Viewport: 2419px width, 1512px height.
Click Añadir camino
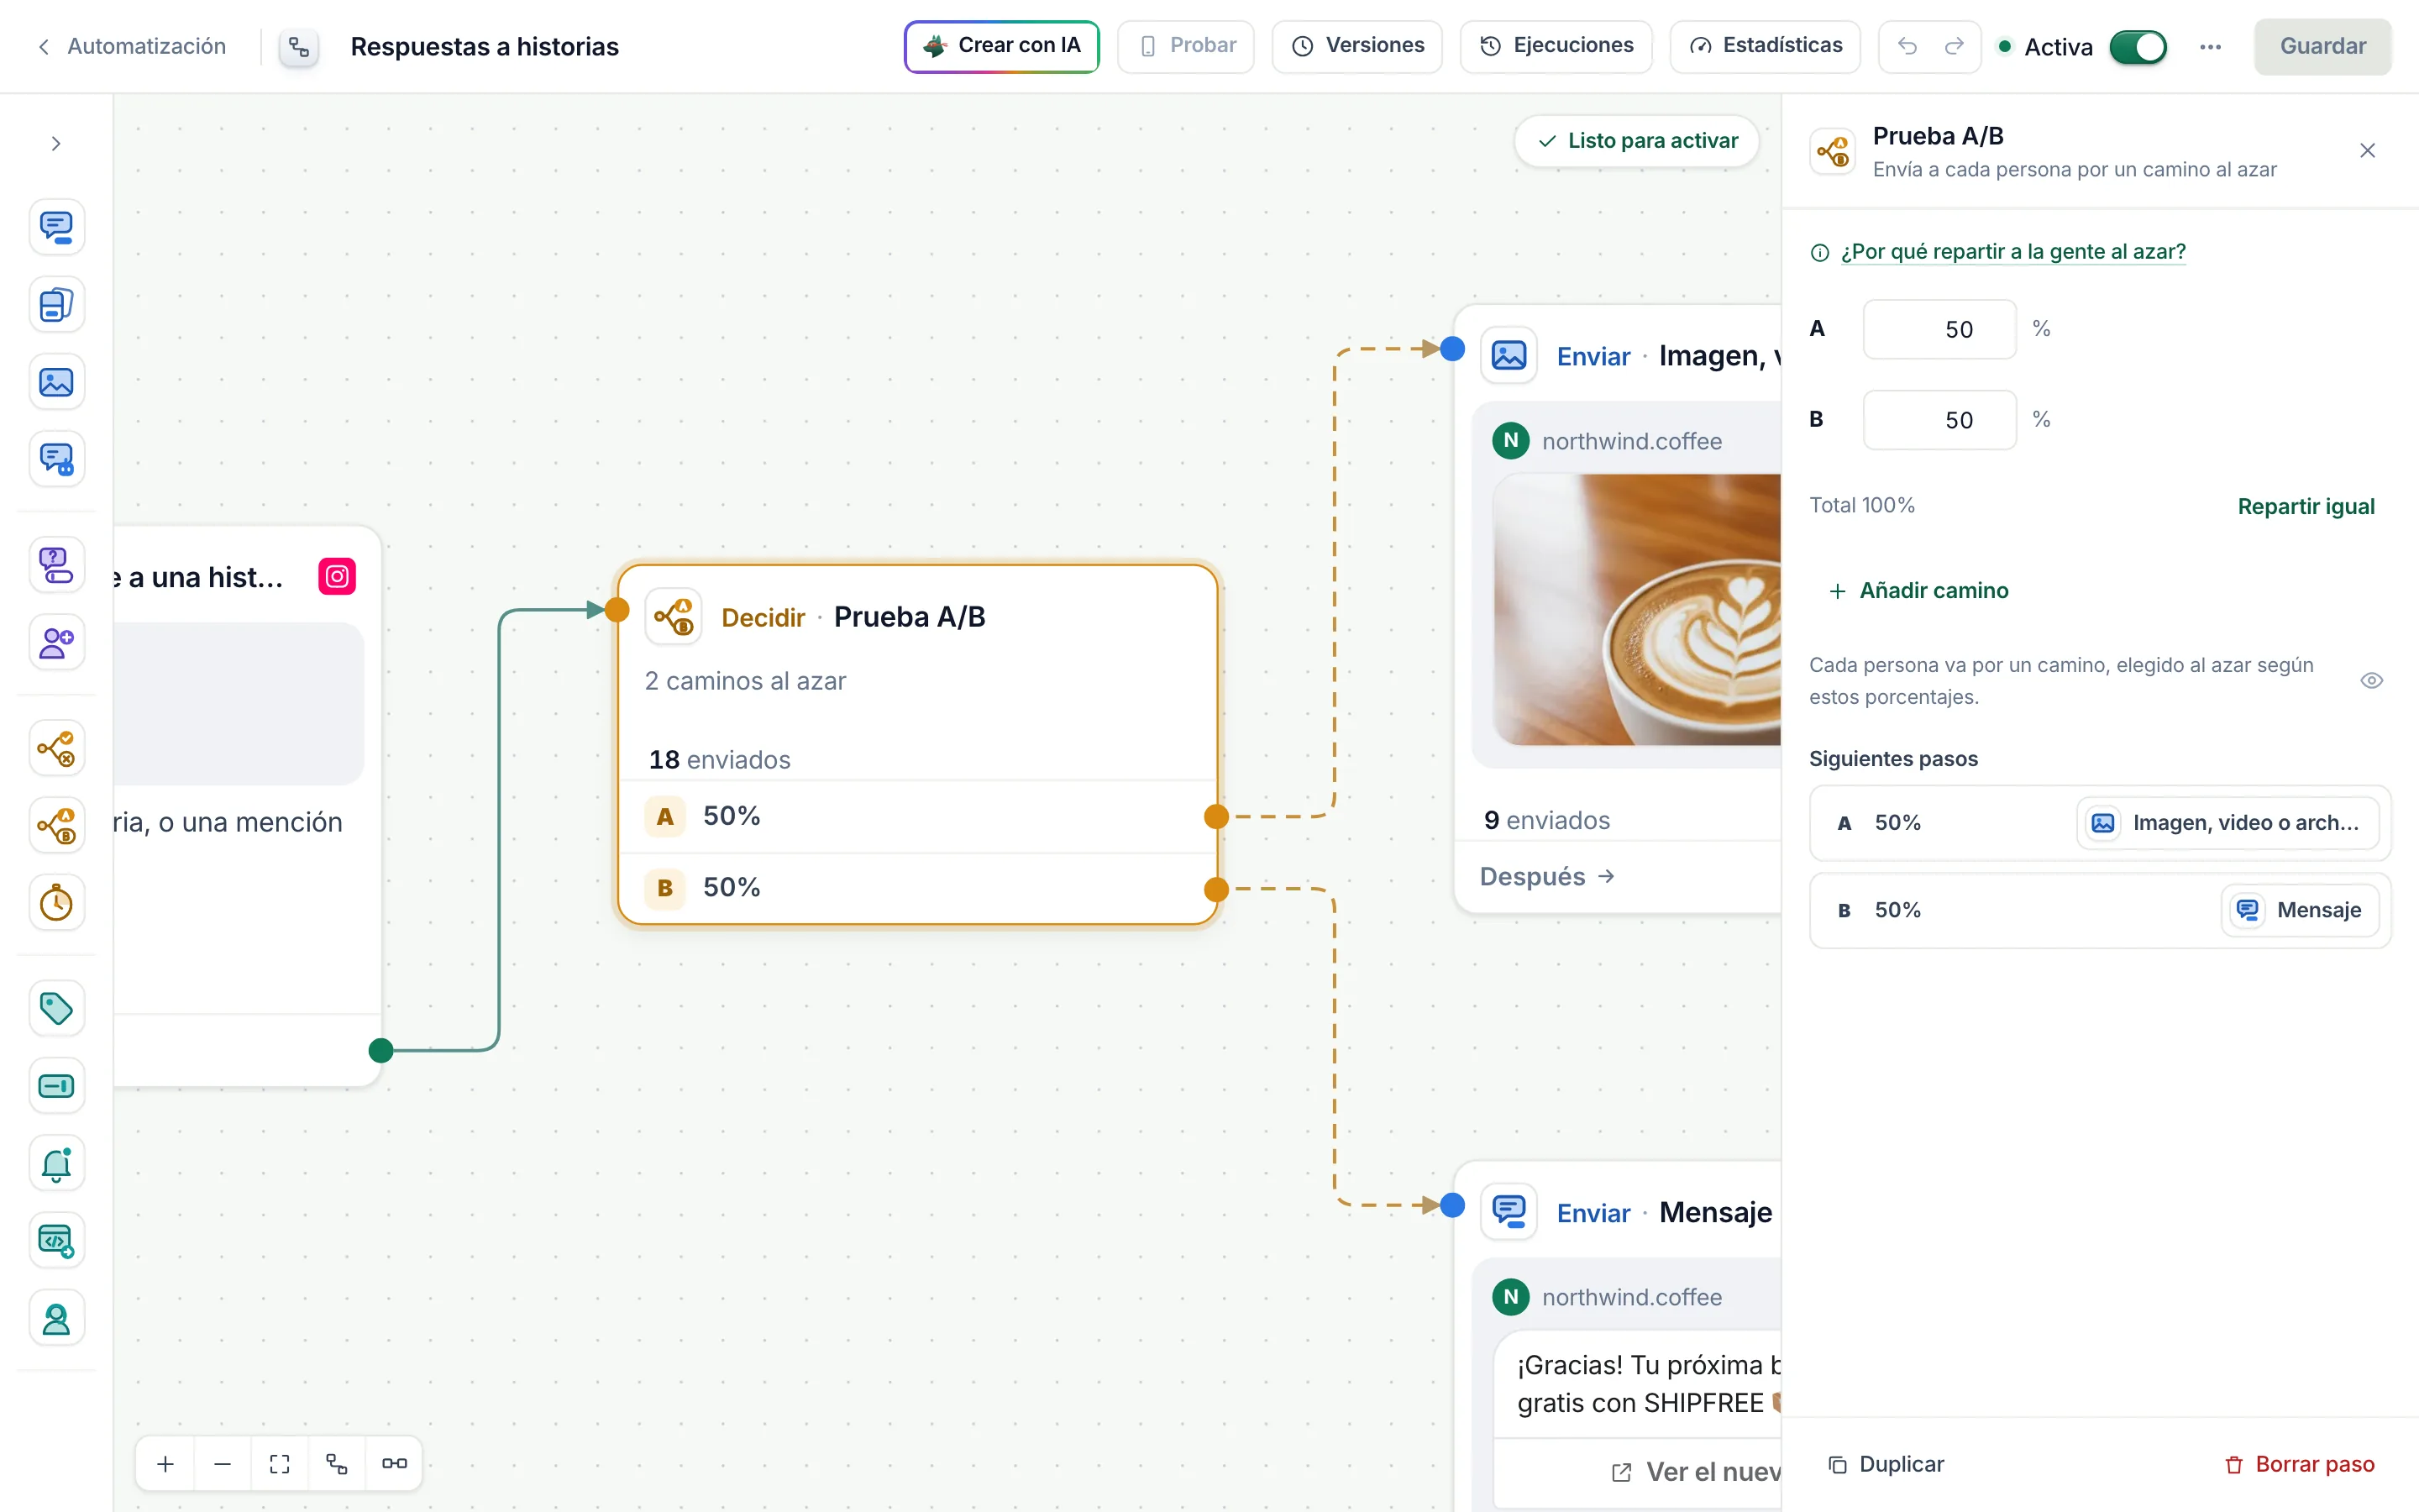[x=1918, y=591]
